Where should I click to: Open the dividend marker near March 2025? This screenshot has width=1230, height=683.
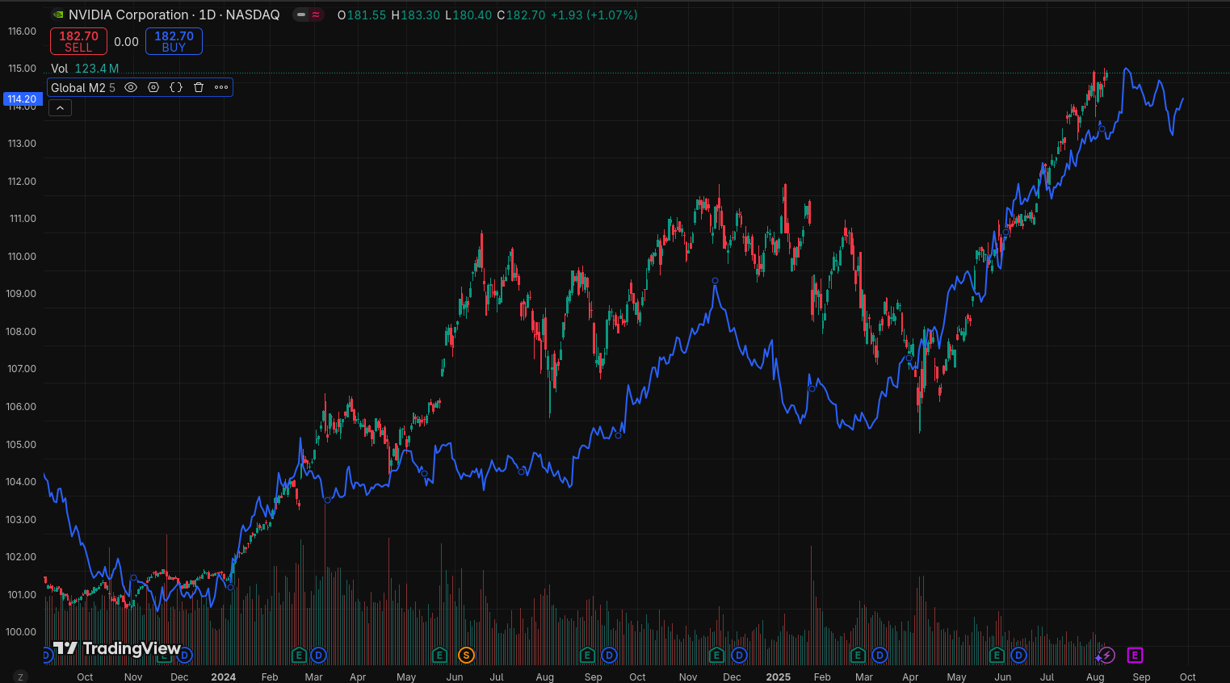click(x=879, y=655)
